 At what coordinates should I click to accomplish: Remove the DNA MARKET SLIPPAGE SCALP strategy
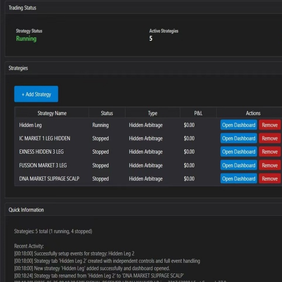(x=269, y=179)
